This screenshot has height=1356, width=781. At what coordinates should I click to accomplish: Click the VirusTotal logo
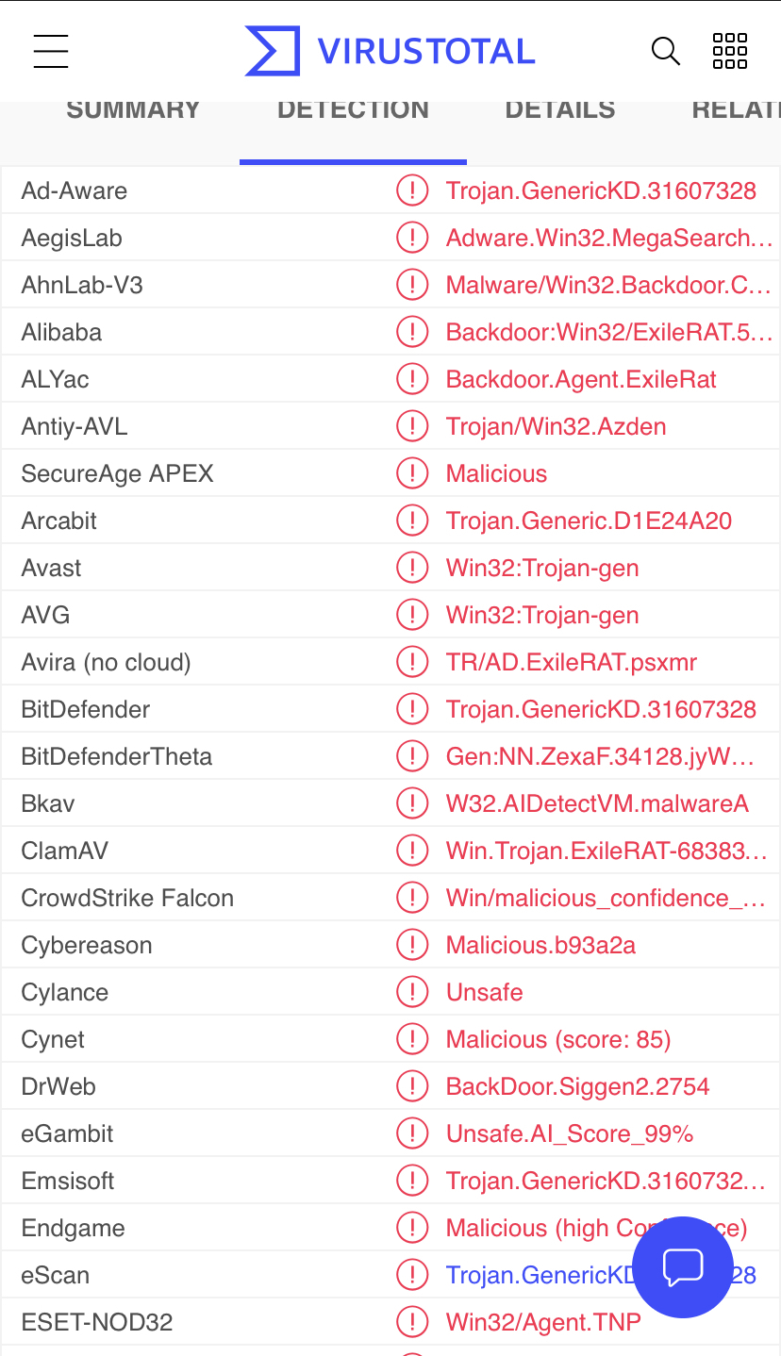pyautogui.click(x=390, y=51)
